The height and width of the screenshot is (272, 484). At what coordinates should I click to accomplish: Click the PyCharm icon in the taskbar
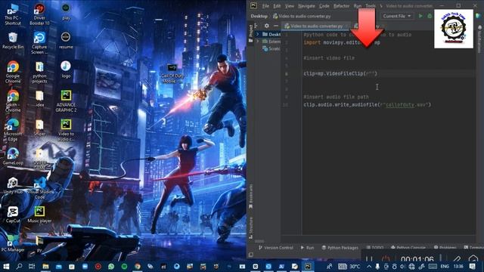[308, 266]
